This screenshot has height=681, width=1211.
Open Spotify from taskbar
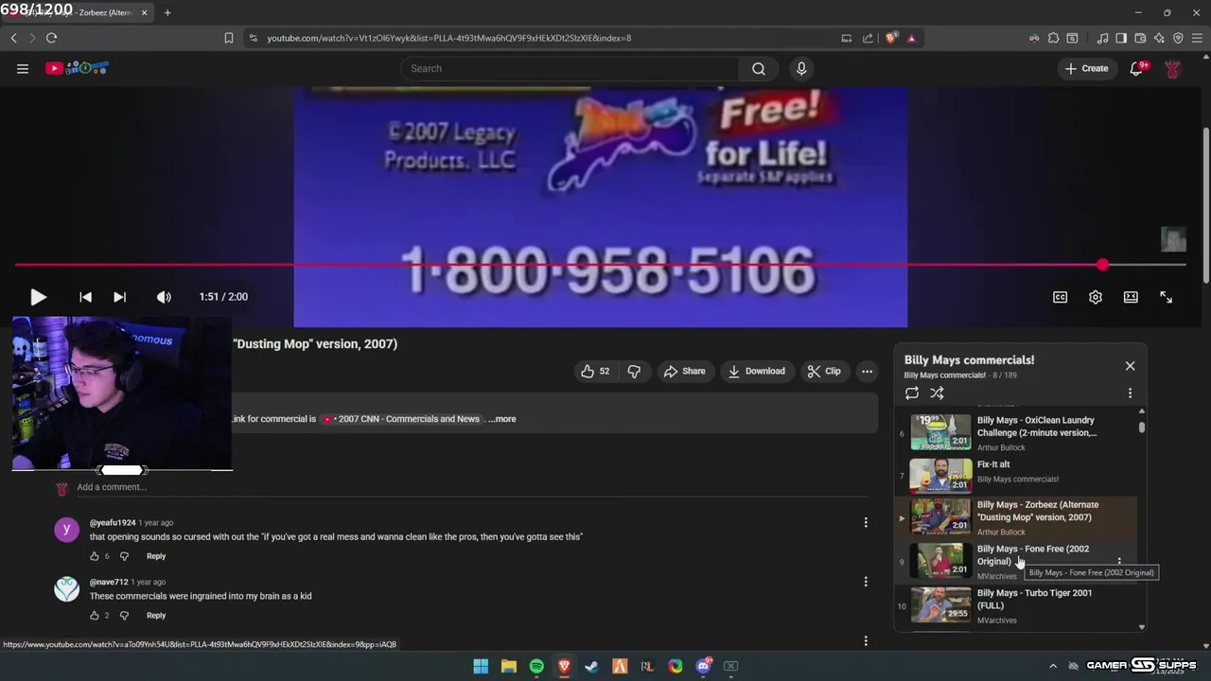pos(536,666)
